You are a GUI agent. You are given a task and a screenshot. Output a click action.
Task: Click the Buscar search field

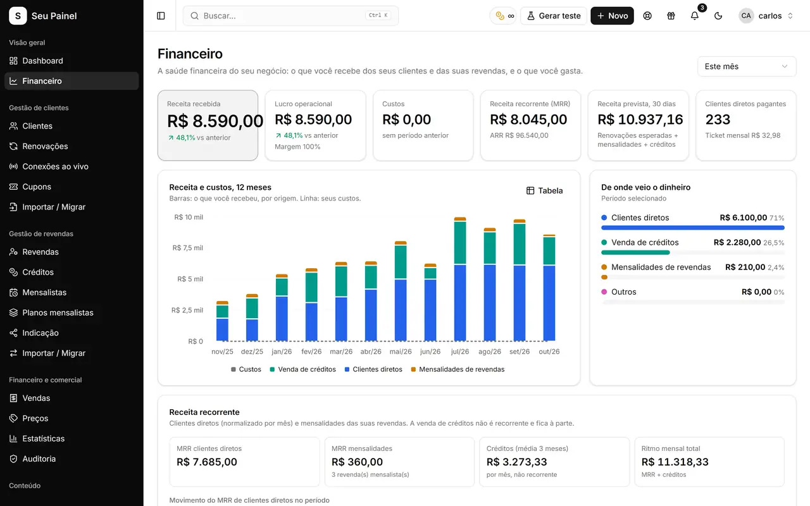point(290,16)
